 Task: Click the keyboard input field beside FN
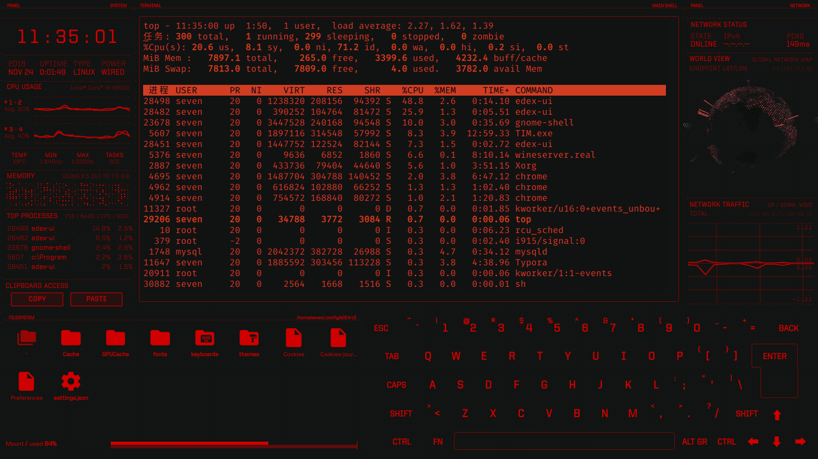click(x=563, y=442)
